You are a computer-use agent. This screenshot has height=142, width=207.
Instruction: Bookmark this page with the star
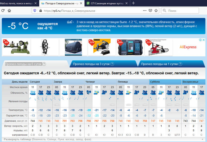click(156, 11)
